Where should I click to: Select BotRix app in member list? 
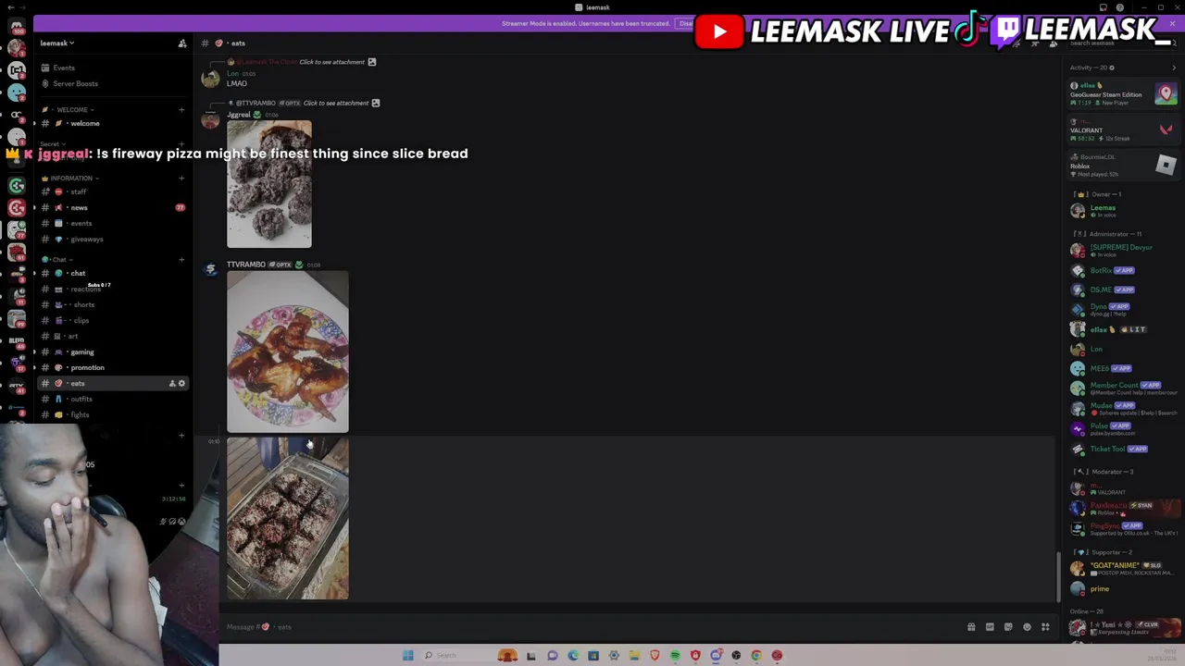(x=1123, y=270)
